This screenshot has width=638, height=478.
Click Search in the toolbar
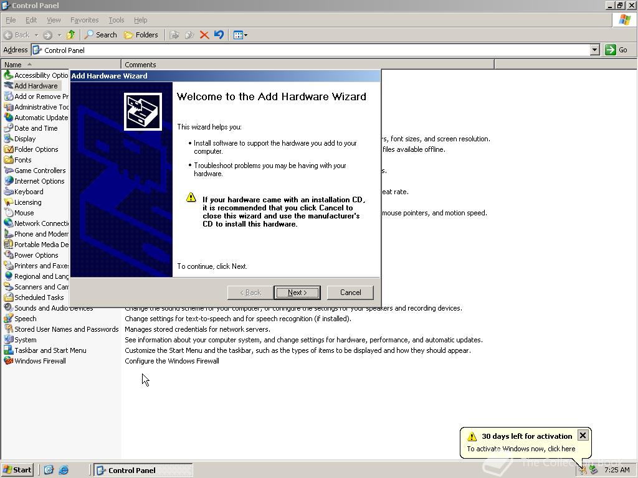point(100,35)
